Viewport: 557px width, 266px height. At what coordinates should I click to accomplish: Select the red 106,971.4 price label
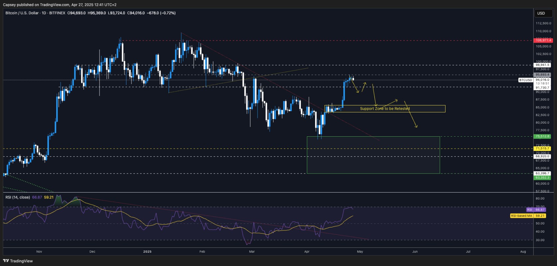(542, 40)
